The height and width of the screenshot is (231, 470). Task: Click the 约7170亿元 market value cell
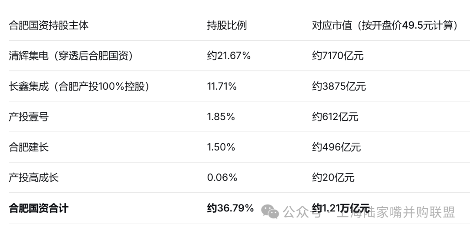(338, 56)
